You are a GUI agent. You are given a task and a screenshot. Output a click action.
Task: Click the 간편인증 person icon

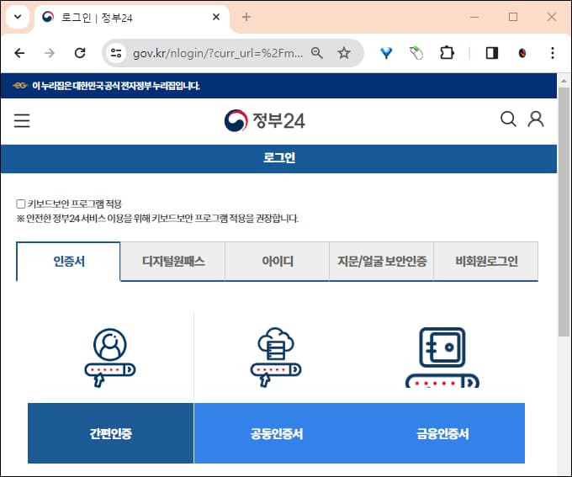[110, 358]
